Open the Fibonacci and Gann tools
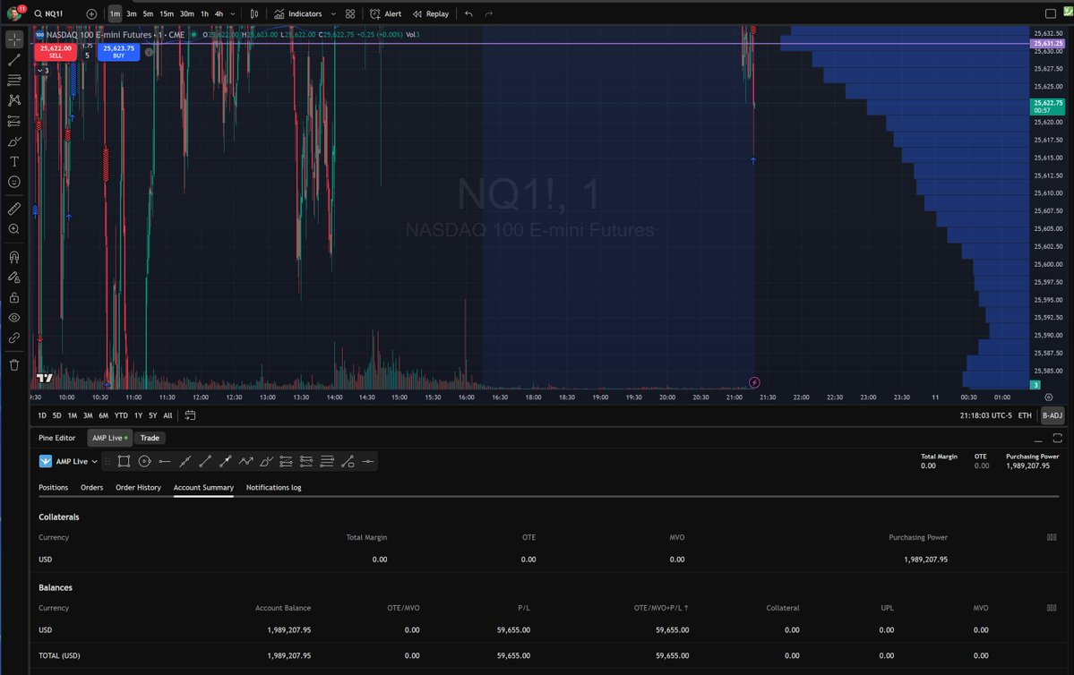 (x=14, y=80)
